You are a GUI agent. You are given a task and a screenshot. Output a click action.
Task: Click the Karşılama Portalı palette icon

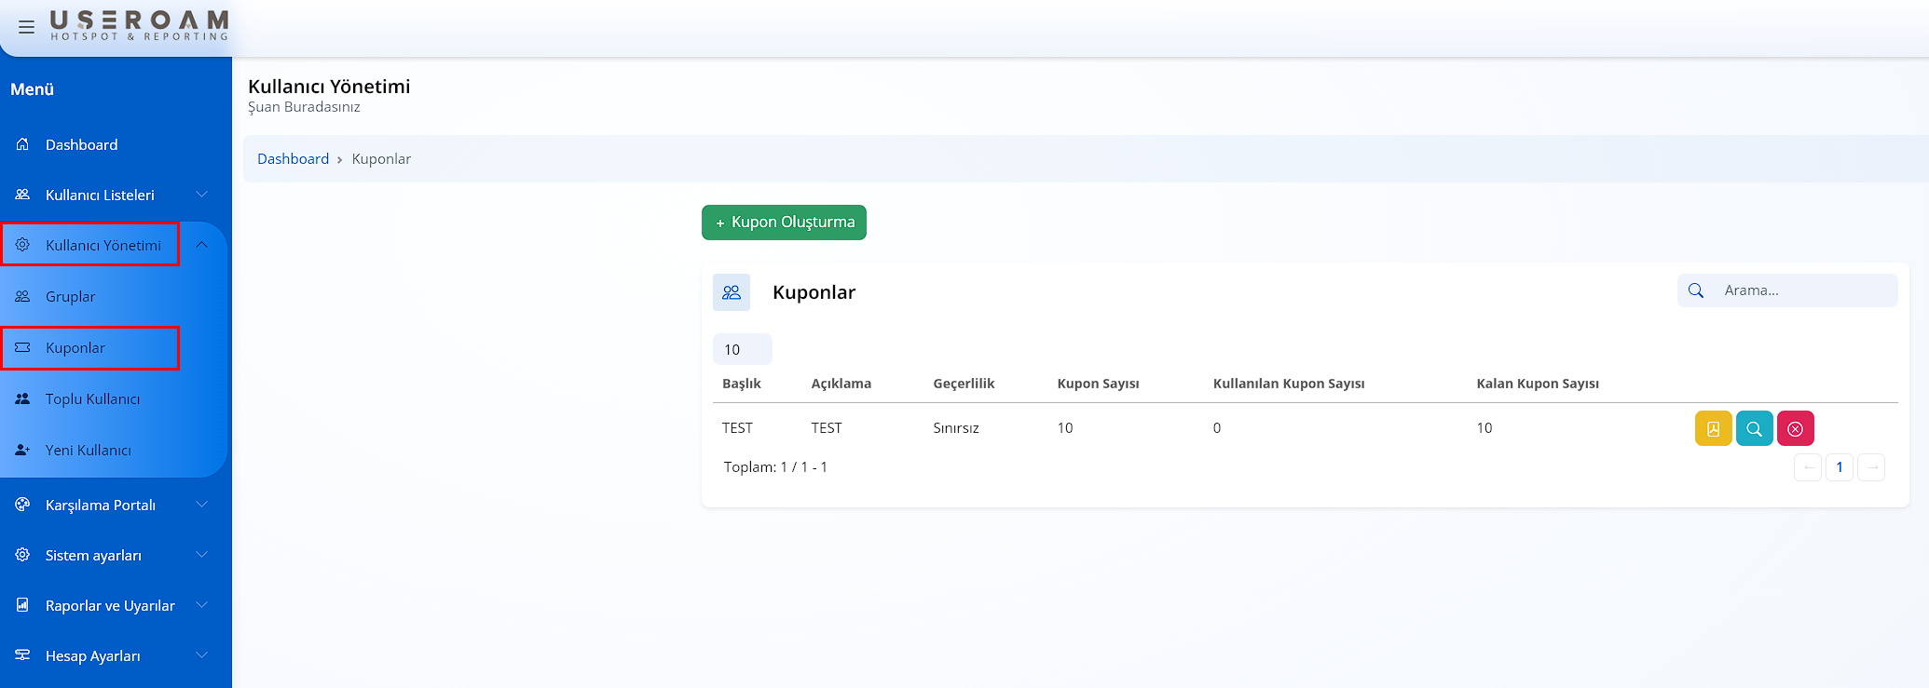click(x=22, y=505)
